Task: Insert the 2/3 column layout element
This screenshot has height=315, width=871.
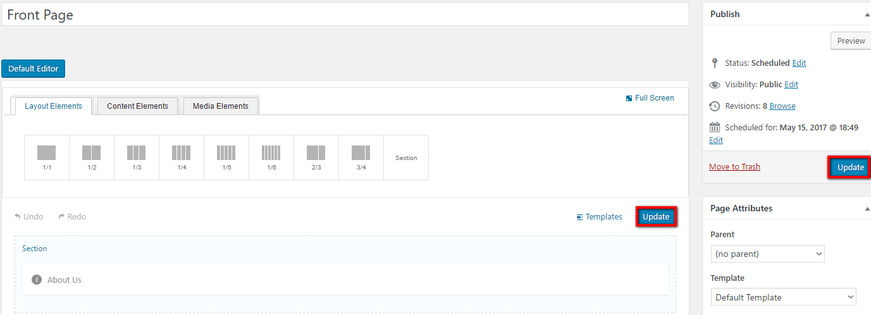Action: 316,157
